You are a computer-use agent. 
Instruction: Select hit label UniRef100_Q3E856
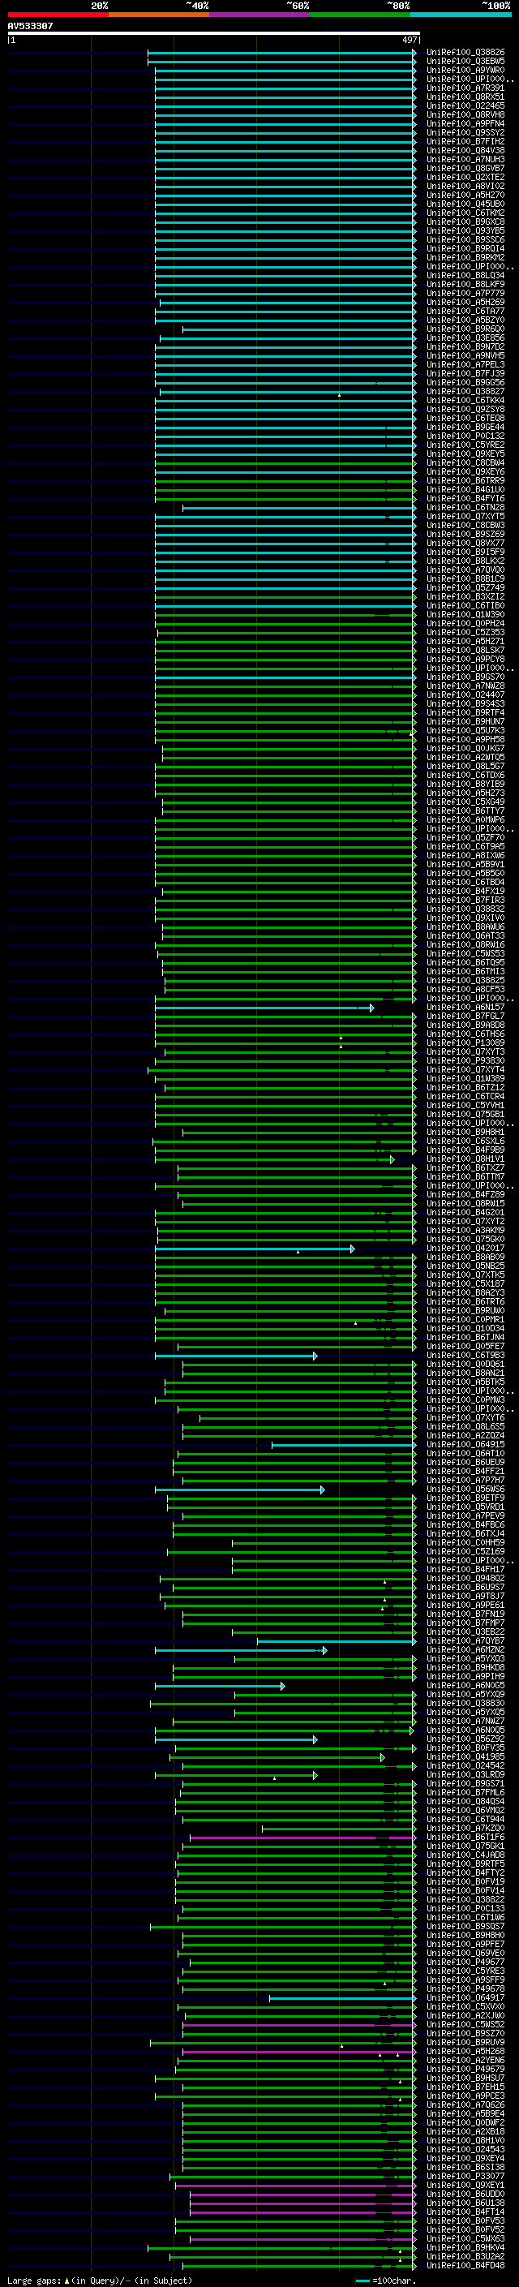[x=465, y=337]
